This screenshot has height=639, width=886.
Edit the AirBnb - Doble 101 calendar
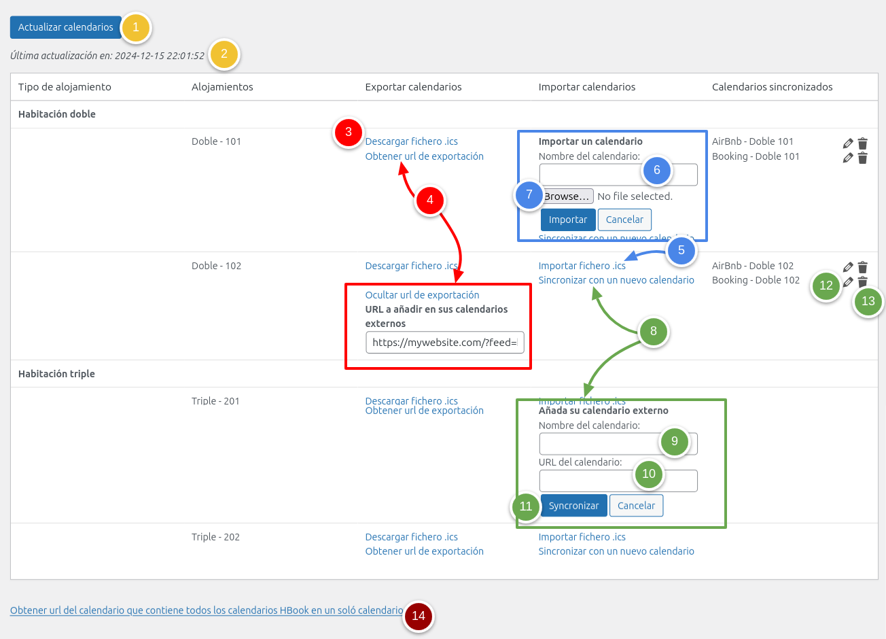point(847,143)
